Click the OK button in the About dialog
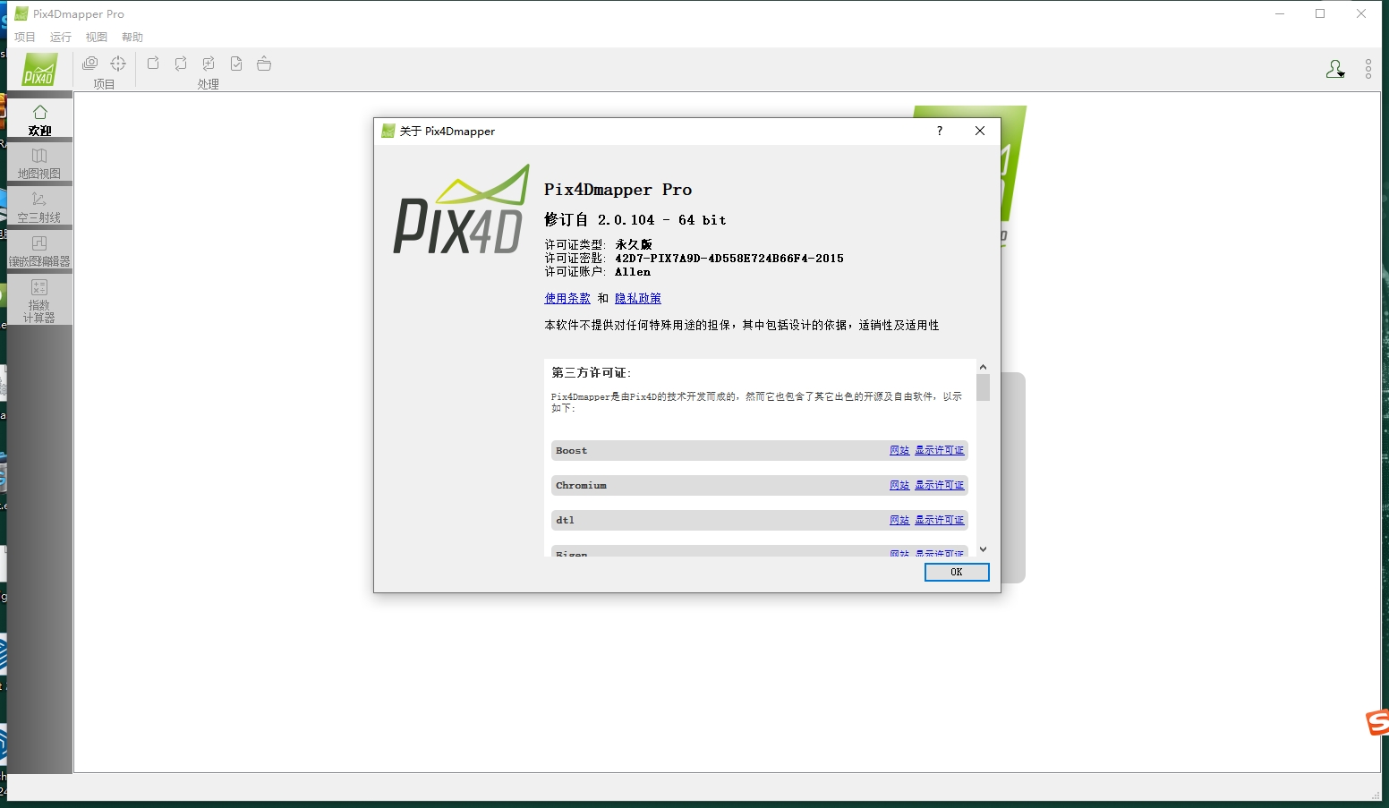 957,572
